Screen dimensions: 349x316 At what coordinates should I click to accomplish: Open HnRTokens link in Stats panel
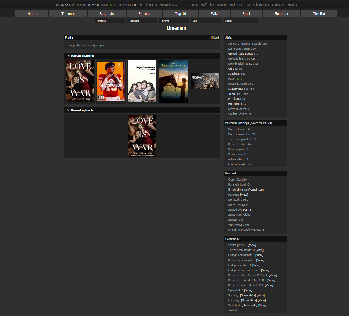(235, 104)
